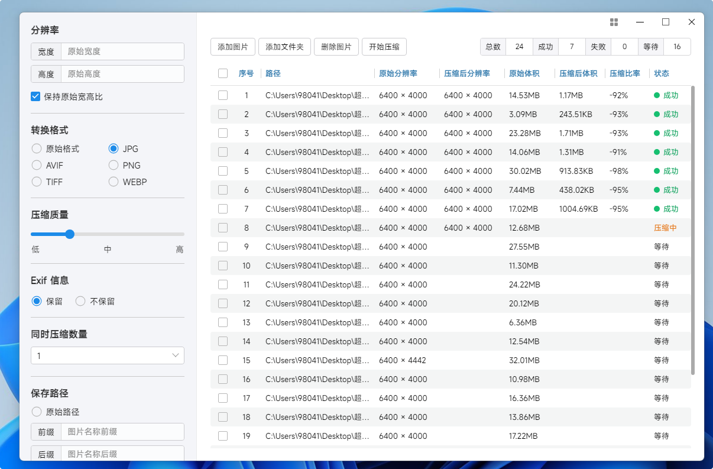Choose AVIF conversion format
The width and height of the screenshot is (713, 469).
coord(37,166)
